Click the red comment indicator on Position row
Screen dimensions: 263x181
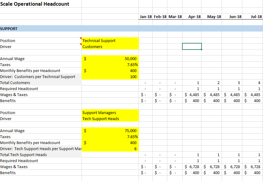coord(81,38)
